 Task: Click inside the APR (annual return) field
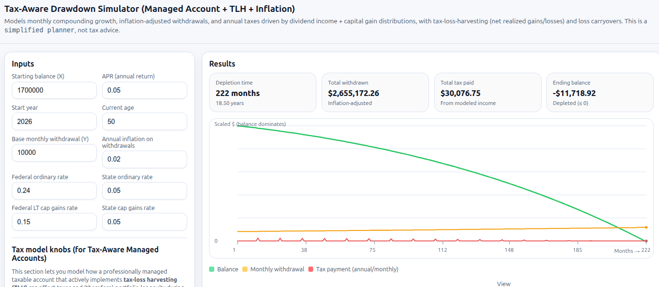pos(144,90)
